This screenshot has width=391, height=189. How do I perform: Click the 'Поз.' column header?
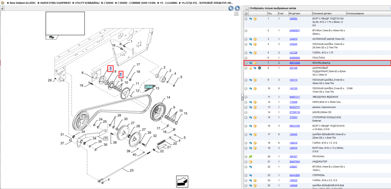(270, 13)
